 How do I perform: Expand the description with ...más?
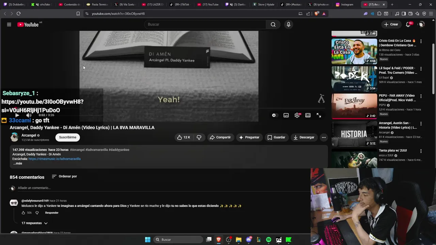pyautogui.click(x=17, y=164)
